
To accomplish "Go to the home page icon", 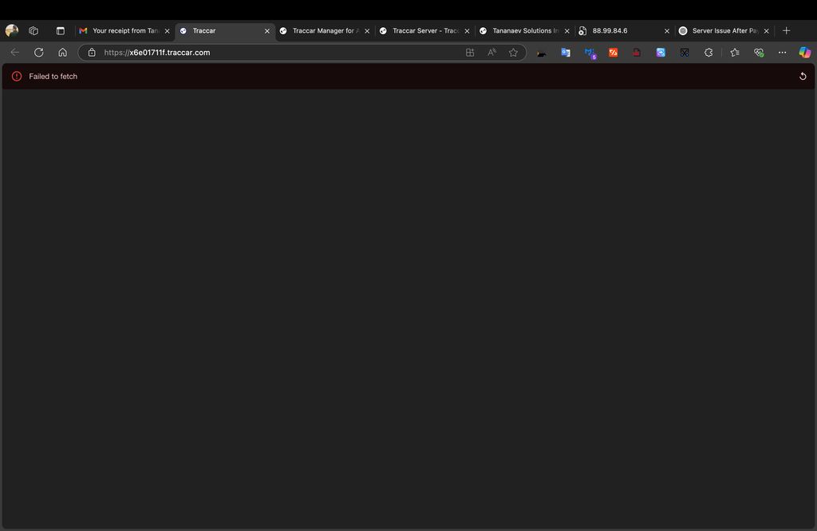I will (62, 52).
